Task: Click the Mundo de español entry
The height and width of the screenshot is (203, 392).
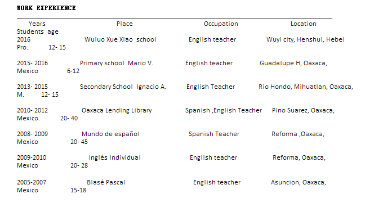Action: 110,134
